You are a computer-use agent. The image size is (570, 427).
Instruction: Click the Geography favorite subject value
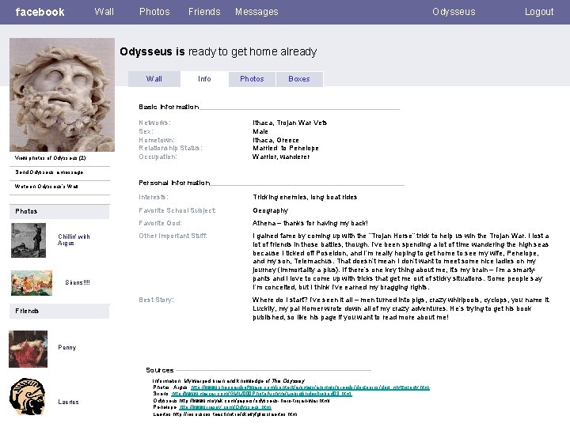(x=271, y=210)
